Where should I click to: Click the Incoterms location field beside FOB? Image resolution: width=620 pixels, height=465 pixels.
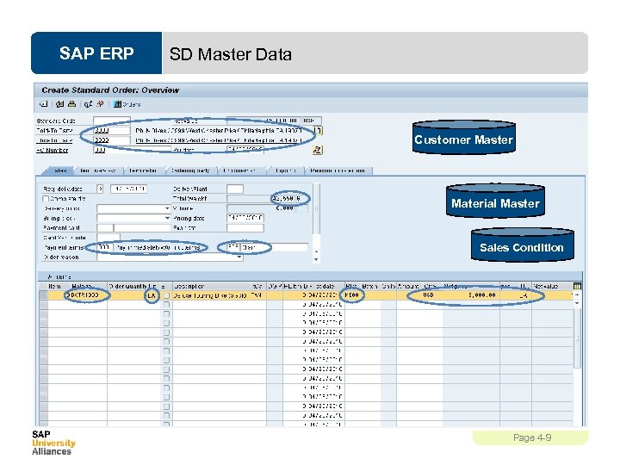tap(274, 247)
